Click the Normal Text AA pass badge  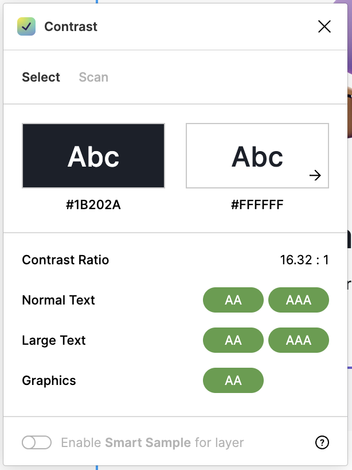click(233, 300)
